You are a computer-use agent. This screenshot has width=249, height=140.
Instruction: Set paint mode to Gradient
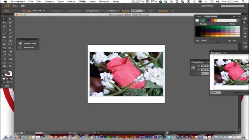(7, 79)
